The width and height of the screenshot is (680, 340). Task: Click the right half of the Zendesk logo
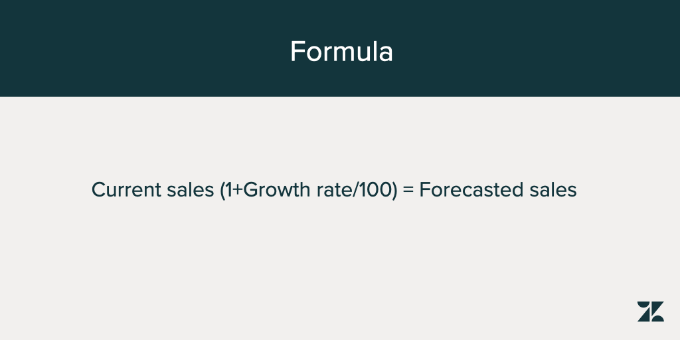point(657,311)
